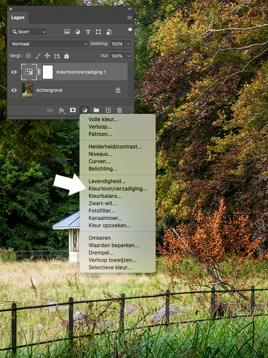Click link layers icon at panel bottom
The image size is (268, 358).
click(x=49, y=110)
